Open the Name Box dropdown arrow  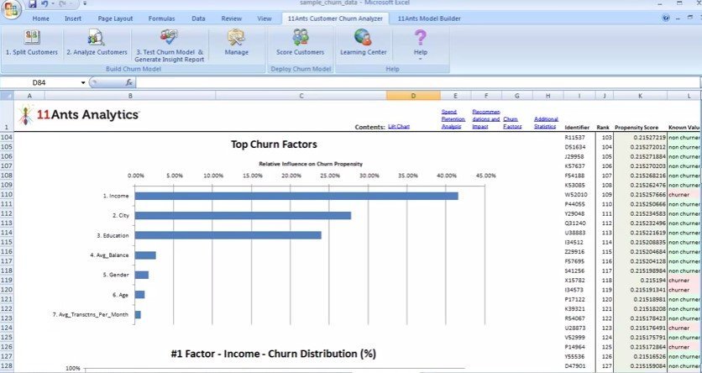click(x=82, y=83)
